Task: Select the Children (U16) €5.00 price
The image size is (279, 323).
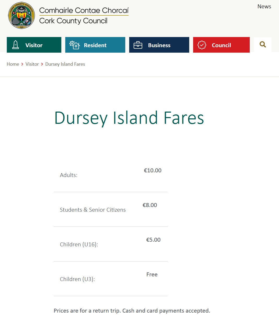Action: 153,240
